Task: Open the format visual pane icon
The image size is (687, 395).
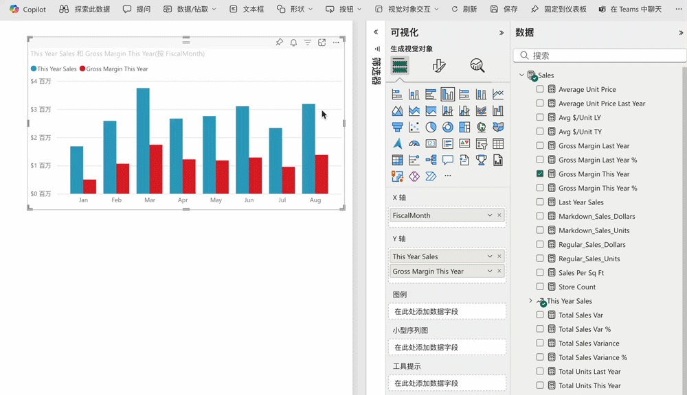Action: pyautogui.click(x=439, y=66)
